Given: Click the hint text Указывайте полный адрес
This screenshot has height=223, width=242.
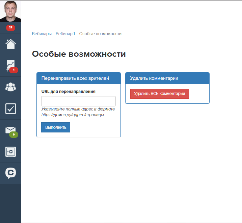Looking at the screenshot, I should [78, 112].
